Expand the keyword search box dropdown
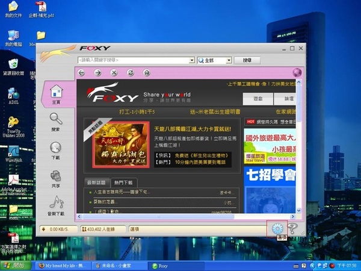The height and width of the screenshot is (271, 361). tap(192, 60)
